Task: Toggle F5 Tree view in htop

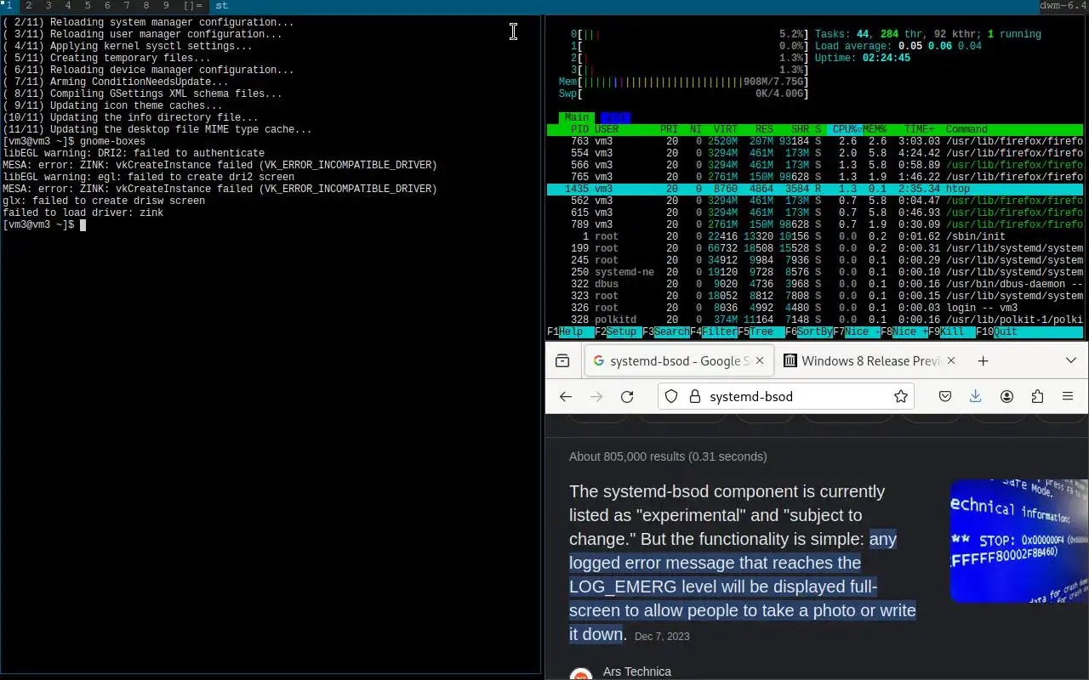Action: pos(761,332)
